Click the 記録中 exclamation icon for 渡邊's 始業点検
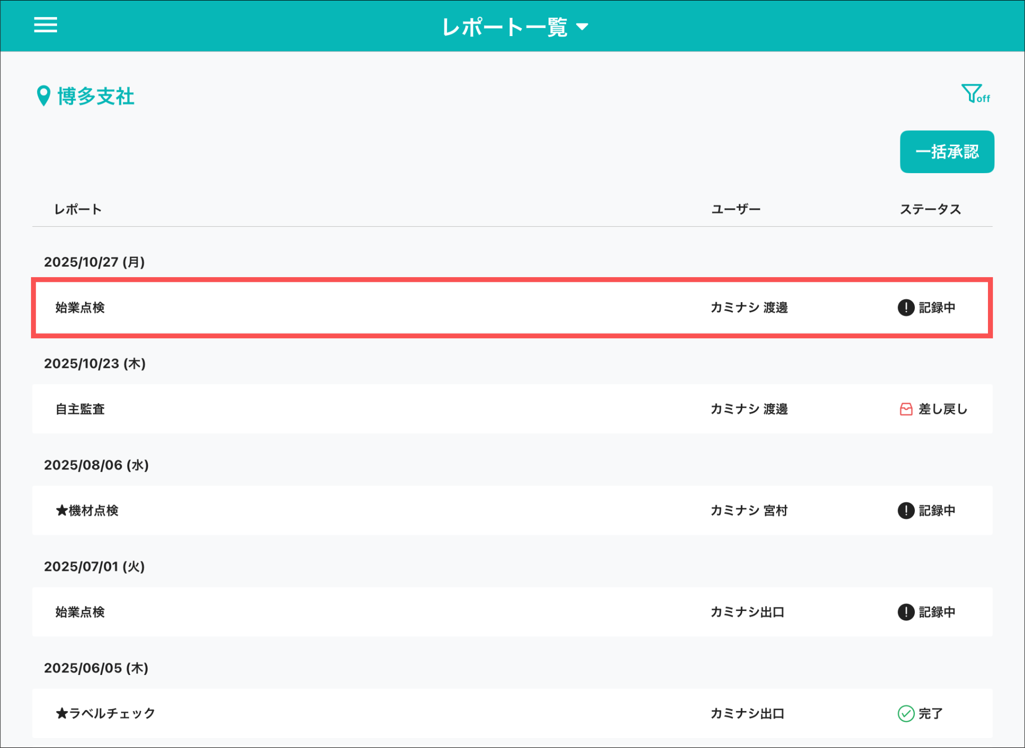 click(x=905, y=308)
